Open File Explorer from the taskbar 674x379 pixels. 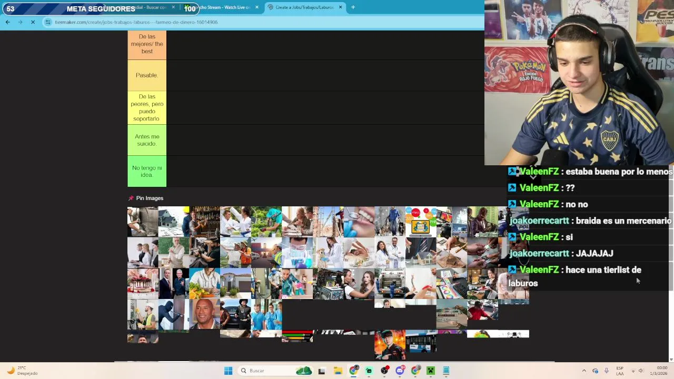click(338, 371)
